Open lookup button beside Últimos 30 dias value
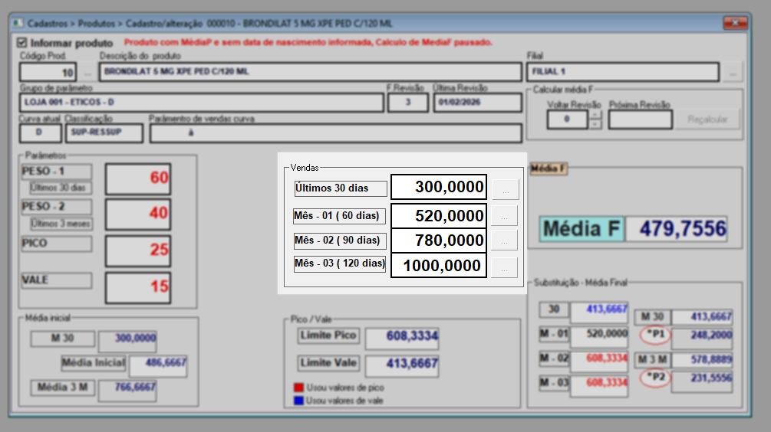771x432 pixels. pos(505,188)
